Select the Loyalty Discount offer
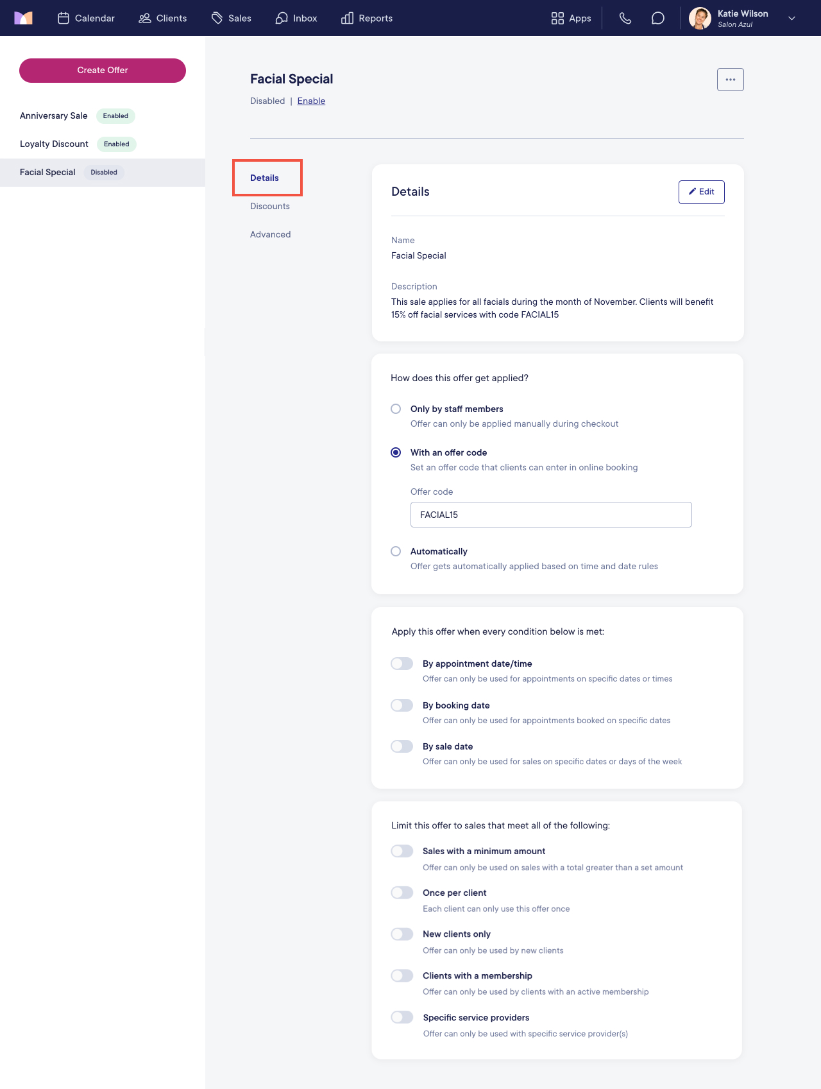 [103, 144]
